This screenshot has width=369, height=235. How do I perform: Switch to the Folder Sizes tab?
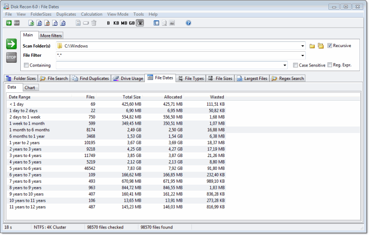click(21, 78)
